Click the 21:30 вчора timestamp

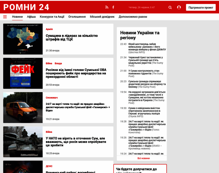click(x=52, y=50)
